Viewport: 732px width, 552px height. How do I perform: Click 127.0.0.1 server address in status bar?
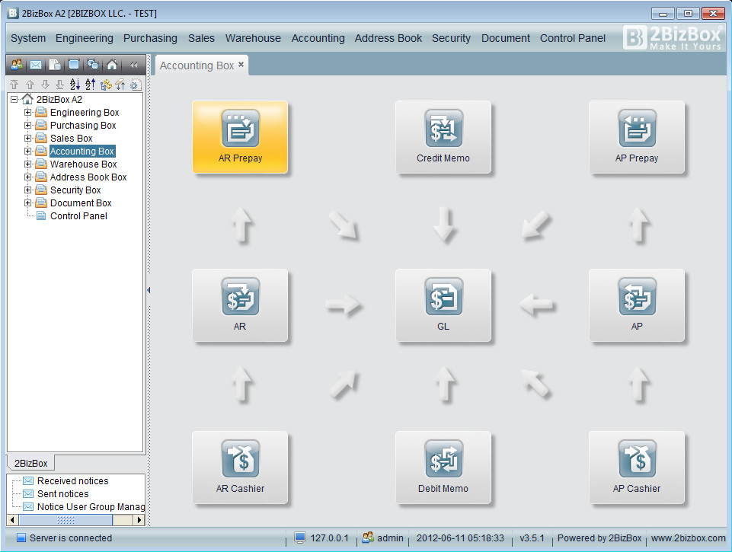point(321,538)
